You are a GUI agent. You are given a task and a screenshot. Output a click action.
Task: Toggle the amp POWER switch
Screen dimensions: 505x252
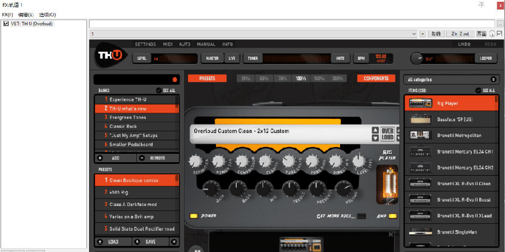[194, 216]
